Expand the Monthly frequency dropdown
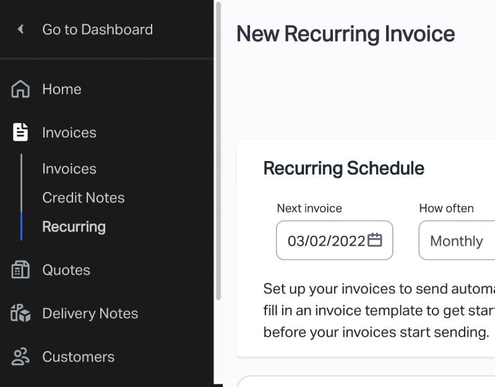Screen dimensions: 495x387 click(457, 241)
